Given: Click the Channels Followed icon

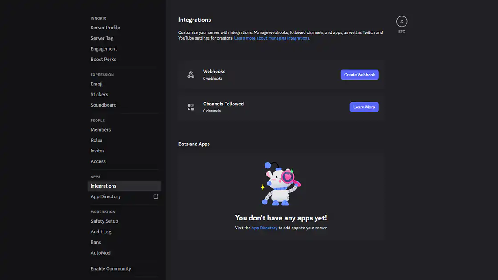Looking at the screenshot, I should pyautogui.click(x=191, y=107).
